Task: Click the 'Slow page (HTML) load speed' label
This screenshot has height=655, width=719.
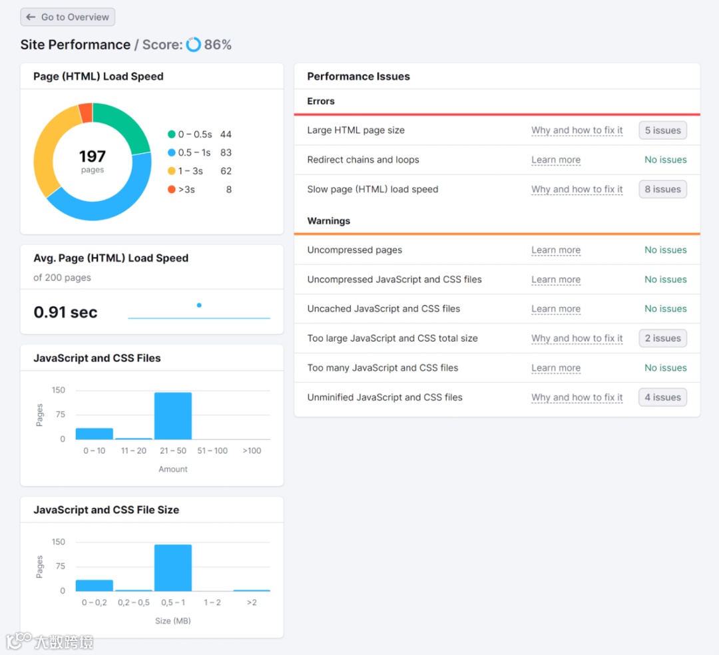Action: point(373,189)
